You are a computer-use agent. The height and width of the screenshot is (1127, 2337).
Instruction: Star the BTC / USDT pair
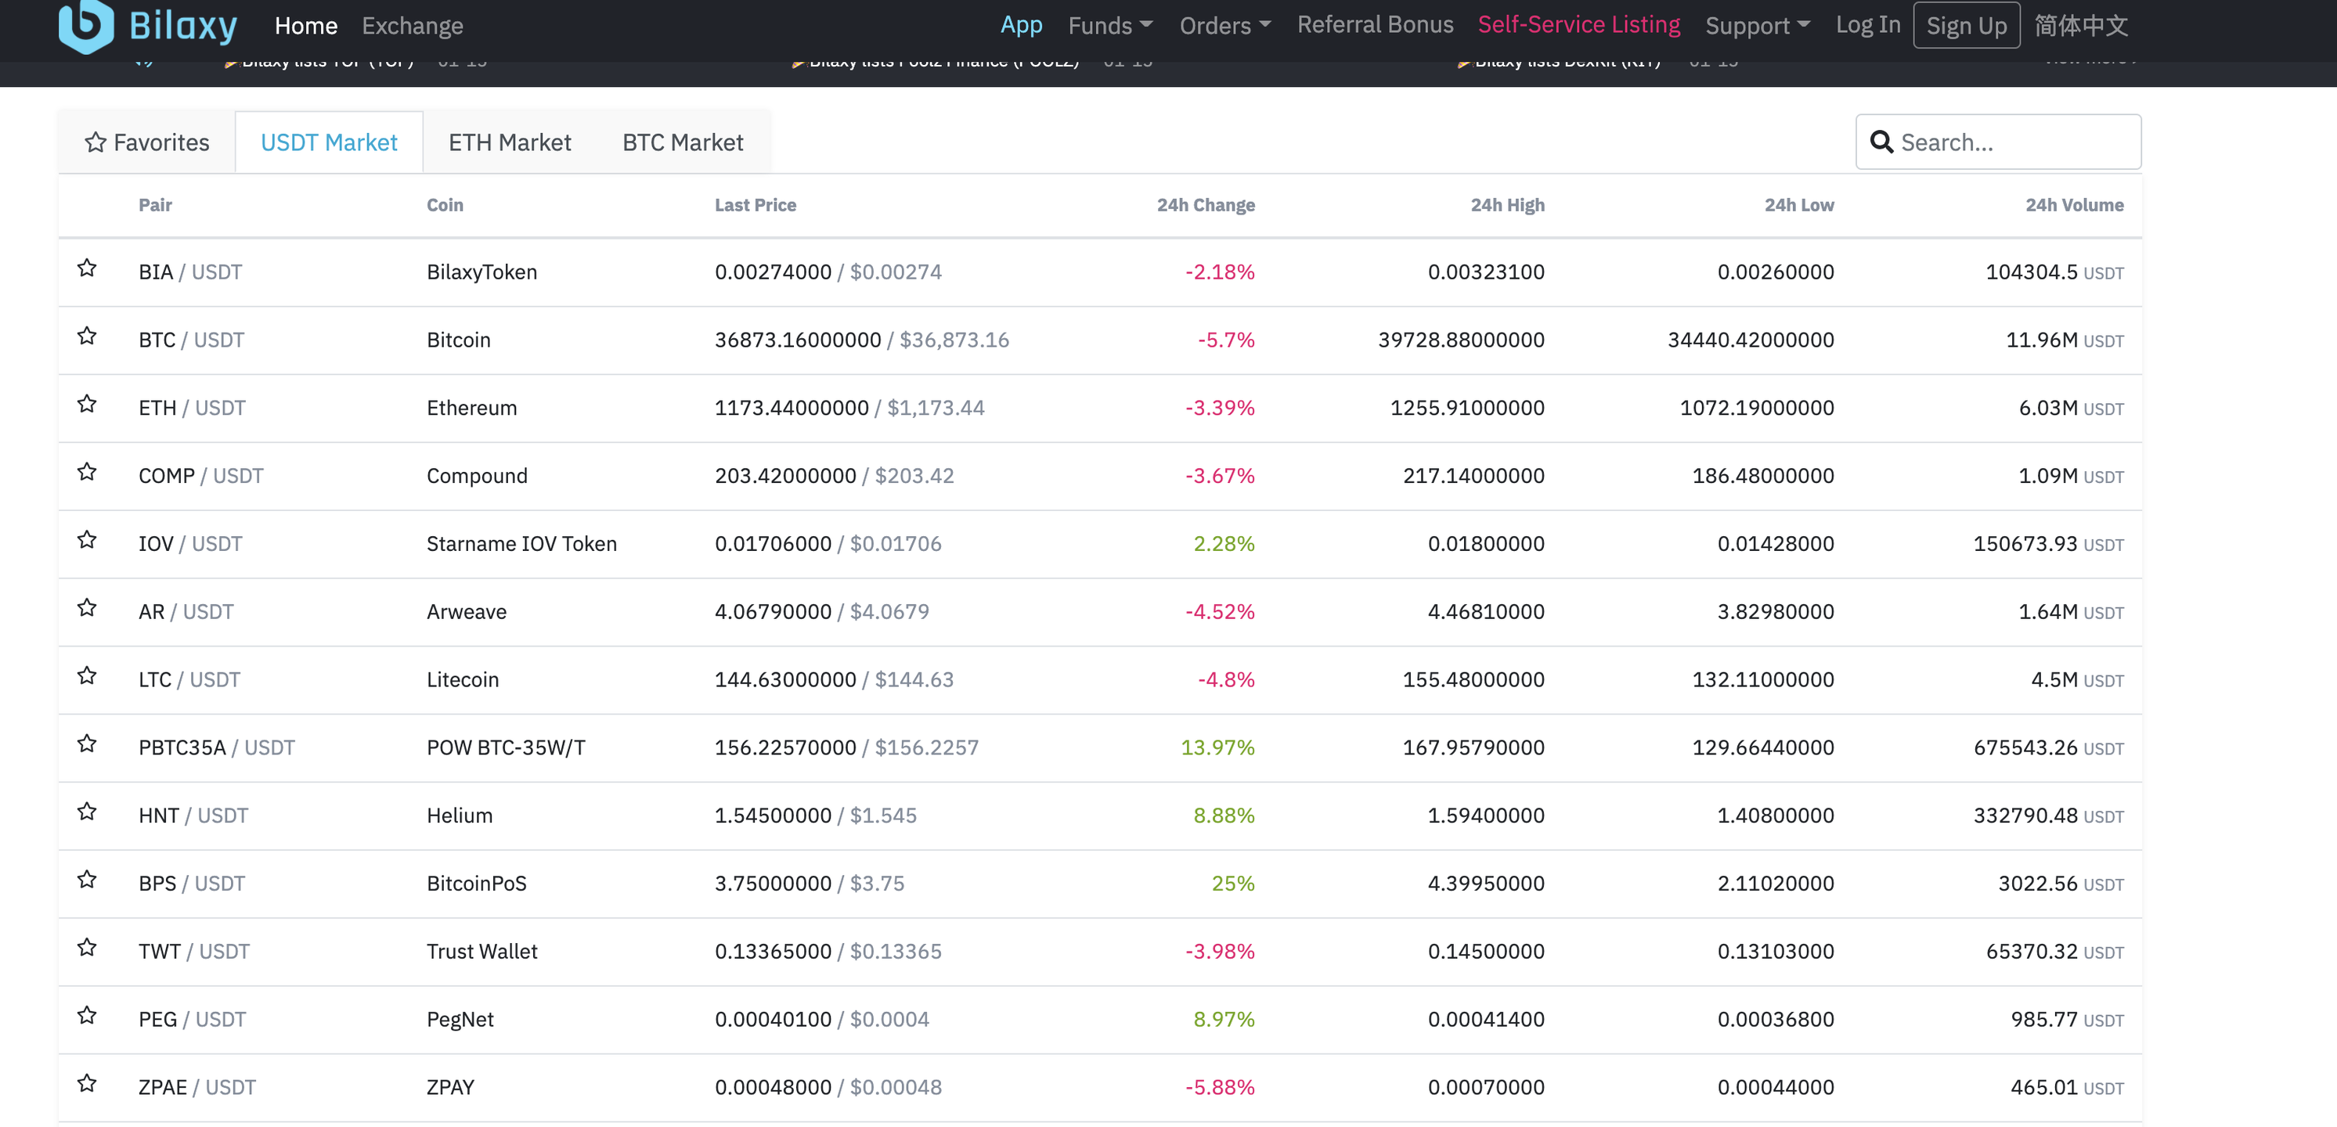87,337
